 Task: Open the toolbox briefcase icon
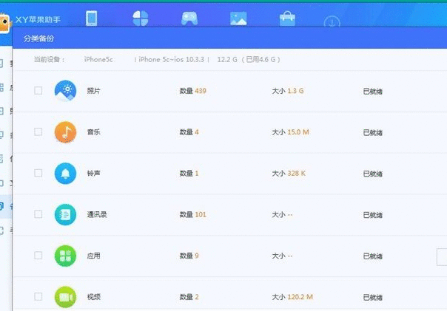pos(287,18)
